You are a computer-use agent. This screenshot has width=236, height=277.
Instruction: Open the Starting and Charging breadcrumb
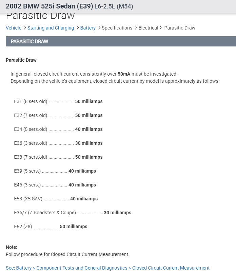(x=51, y=28)
